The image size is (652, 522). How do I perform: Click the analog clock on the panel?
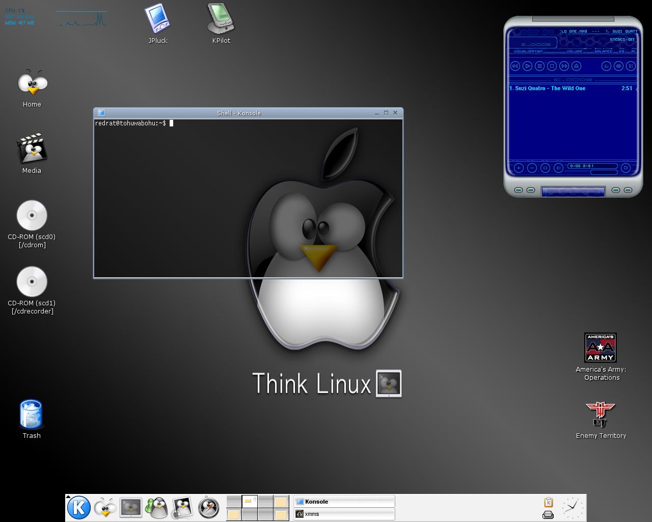[573, 508]
